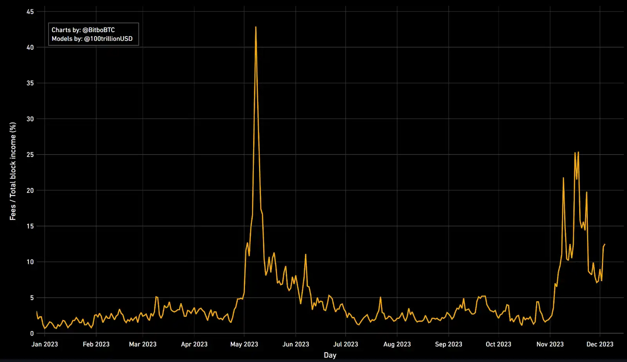Viewport: 627px width, 362px height.
Task: Click the 'Sep 2023' axis tick label
Action: point(448,344)
